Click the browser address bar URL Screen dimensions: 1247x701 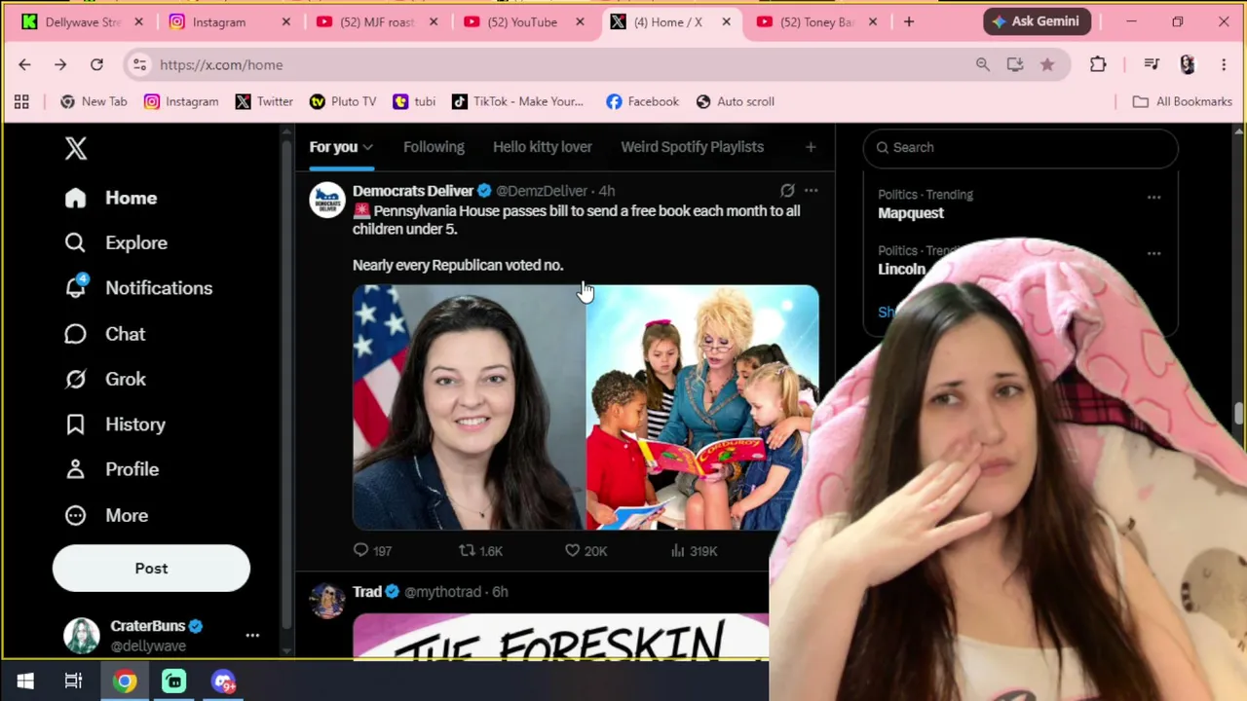pyautogui.click(x=221, y=64)
